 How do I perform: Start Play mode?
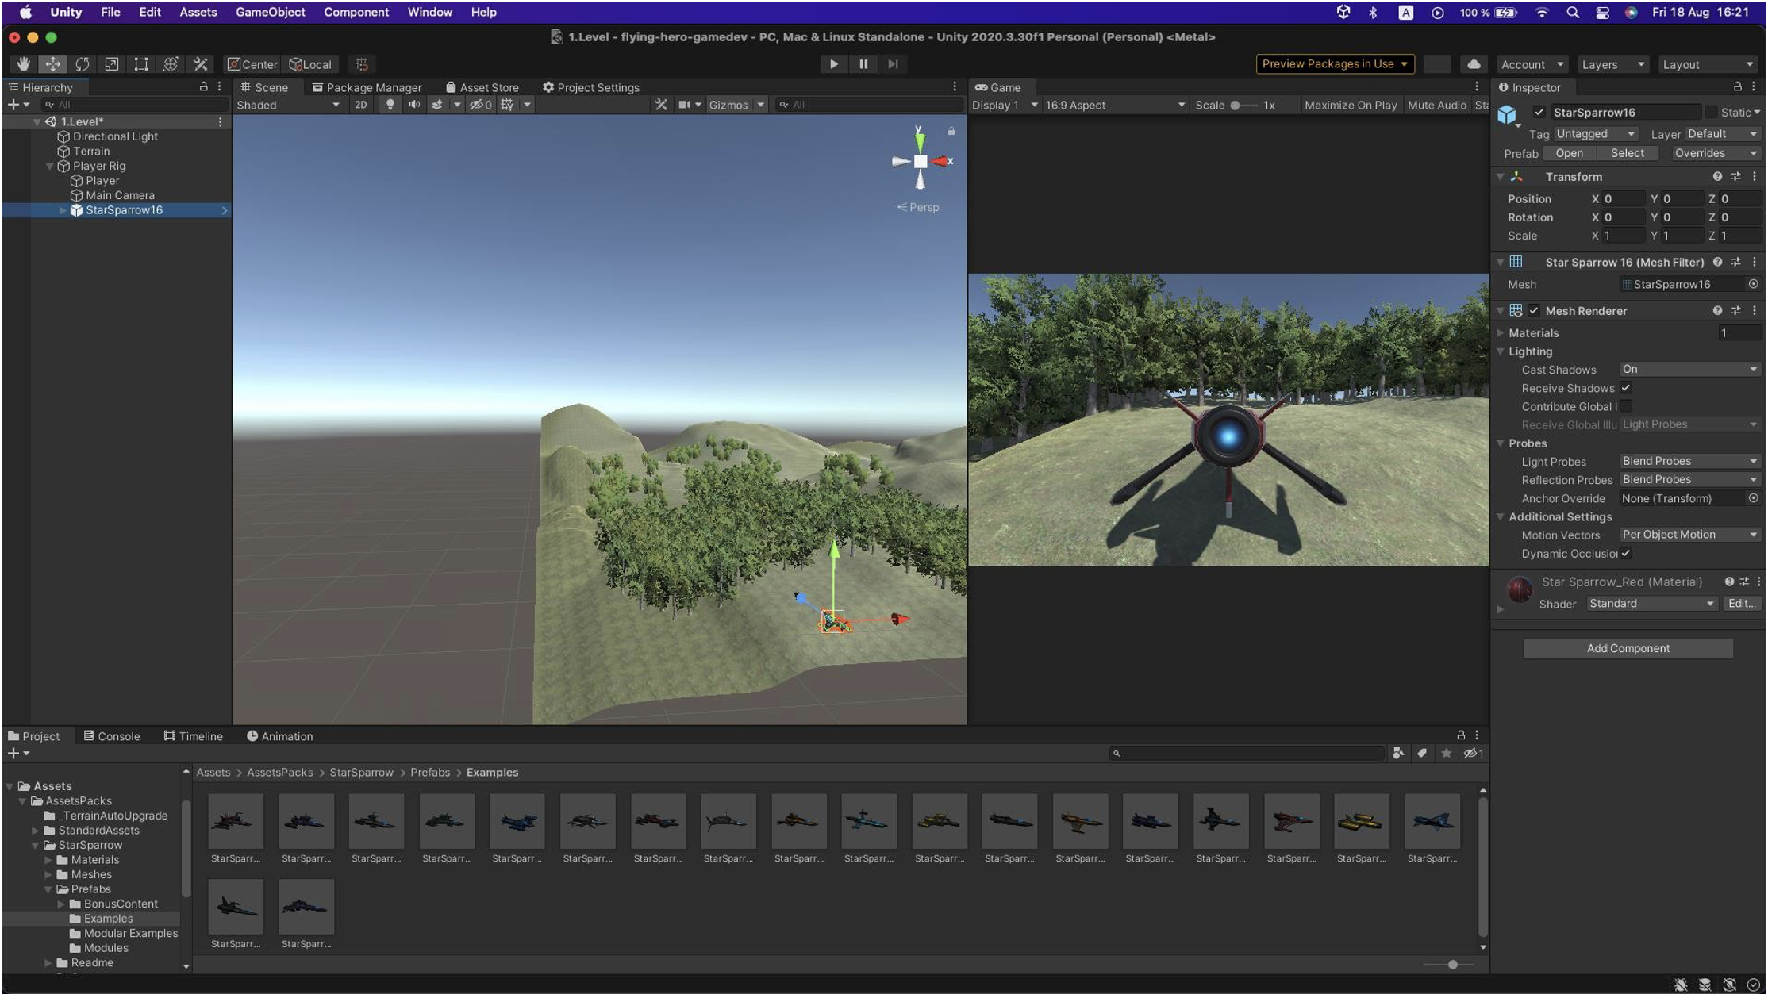pos(833,64)
